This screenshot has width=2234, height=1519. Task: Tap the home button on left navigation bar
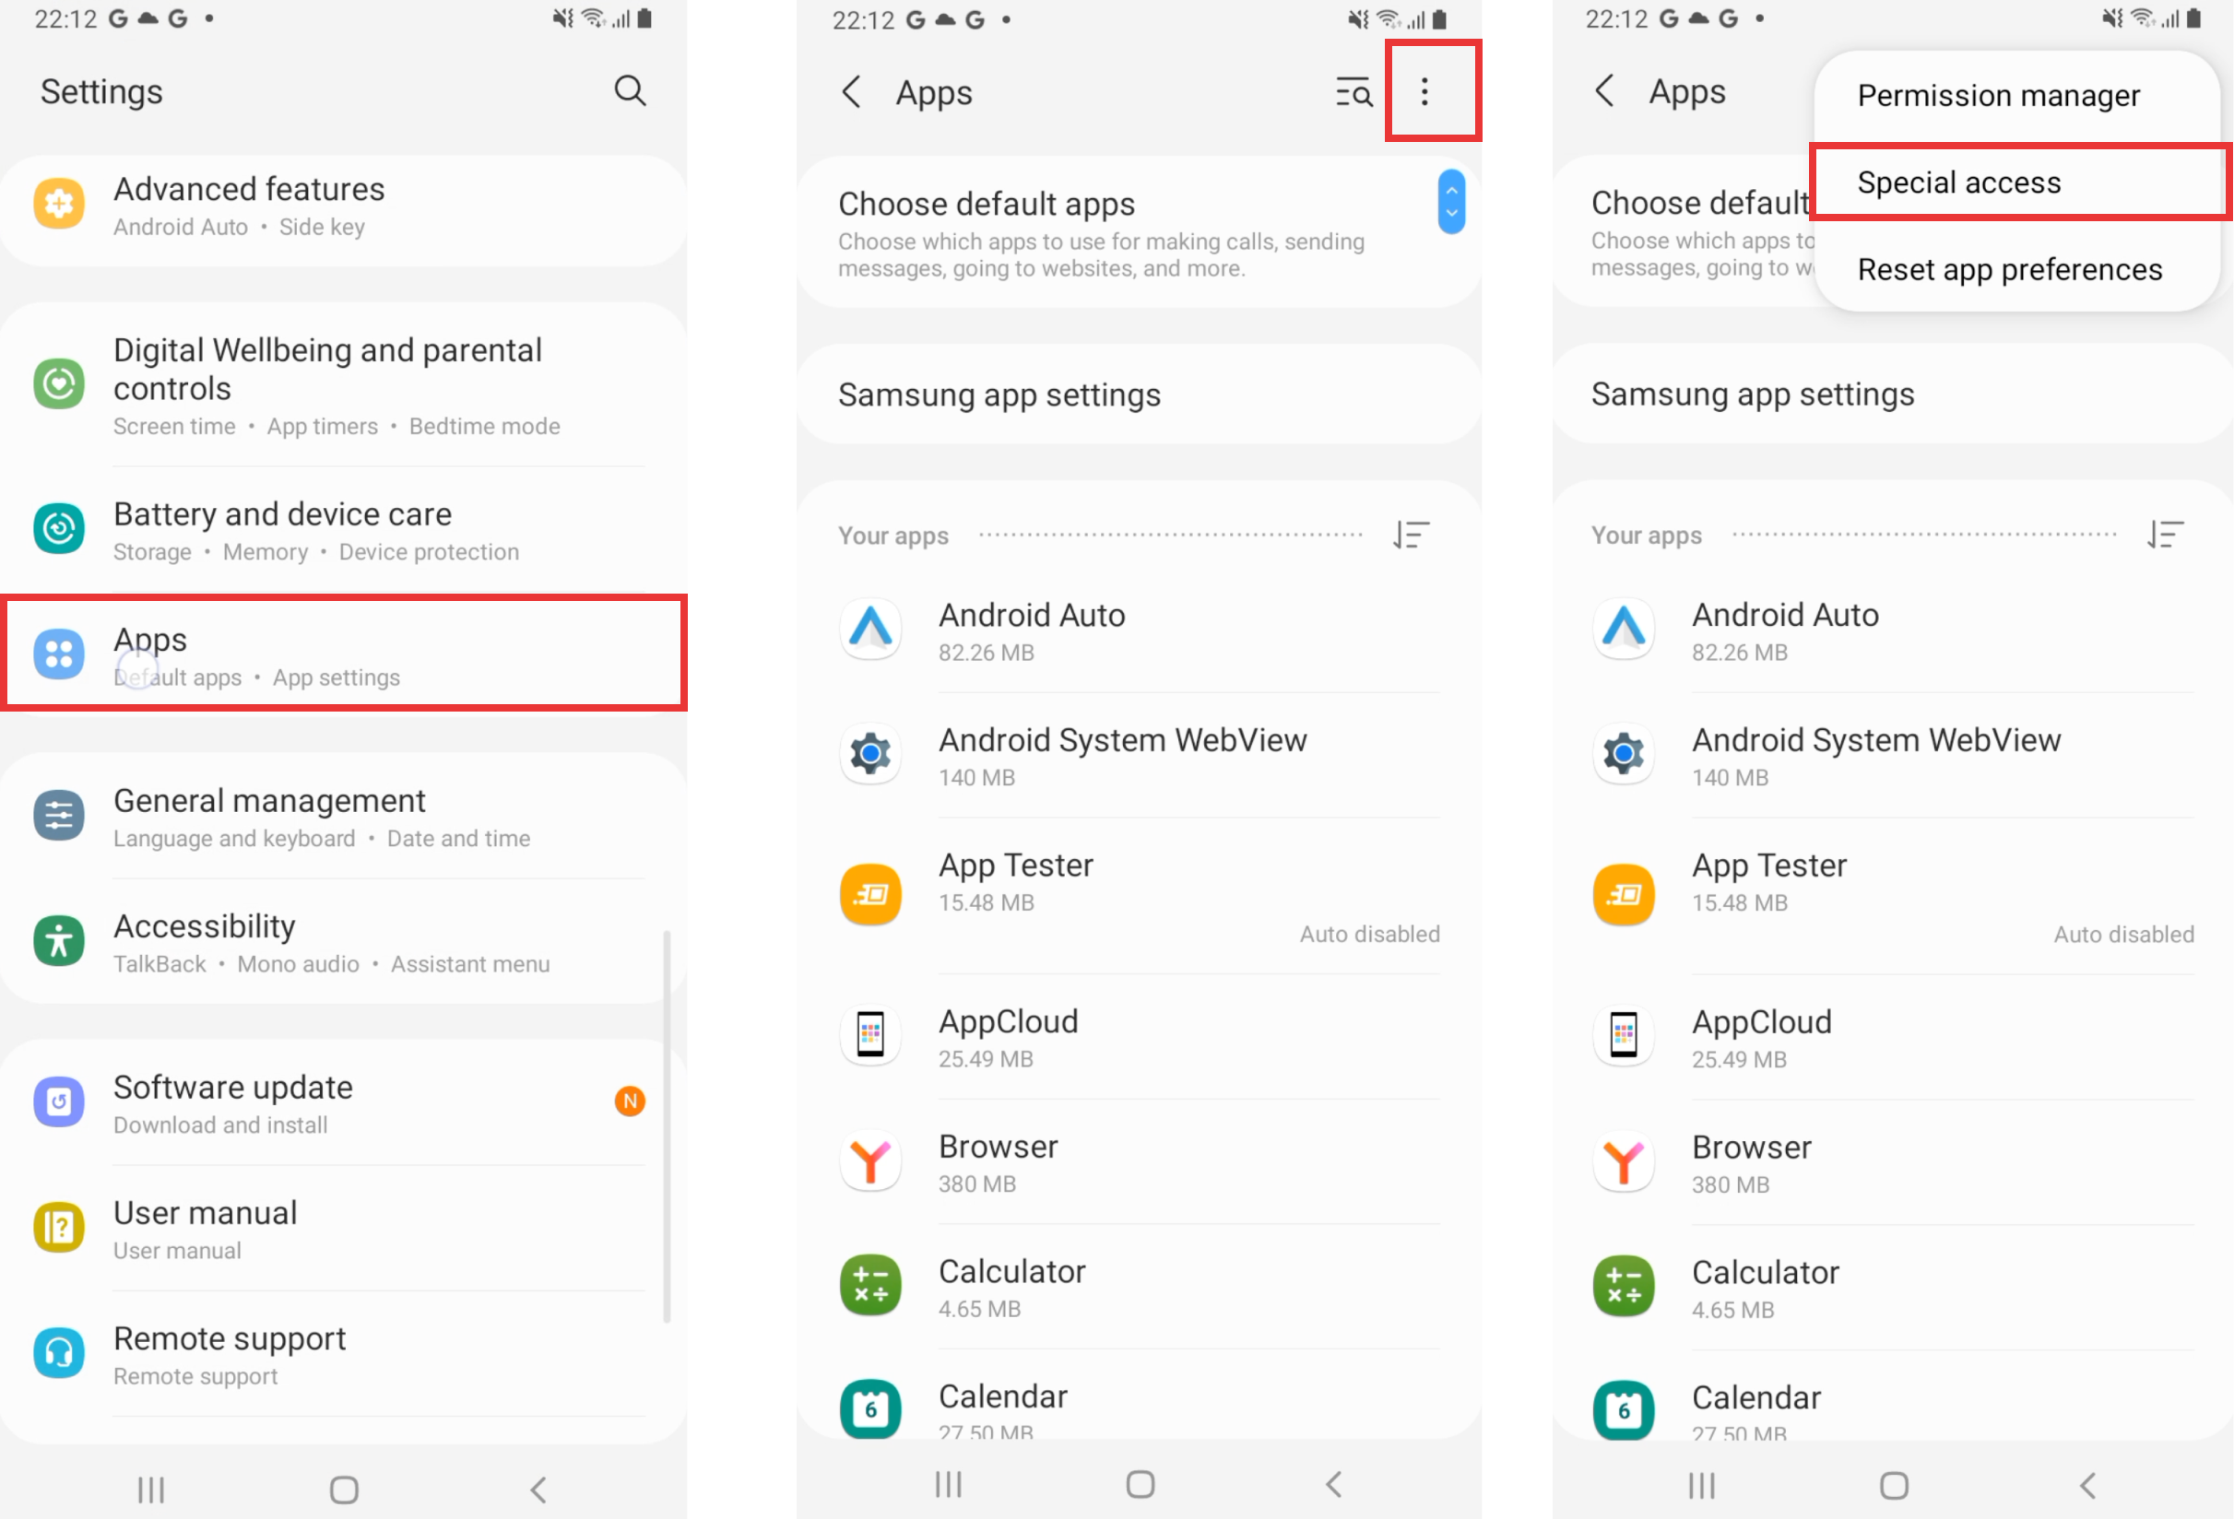[343, 1490]
